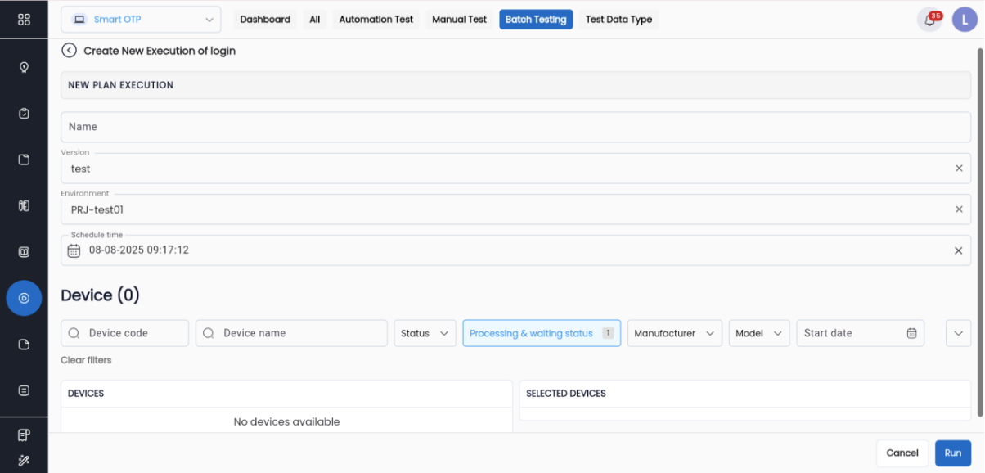Open the pie chart report sidebar icon

(24, 345)
